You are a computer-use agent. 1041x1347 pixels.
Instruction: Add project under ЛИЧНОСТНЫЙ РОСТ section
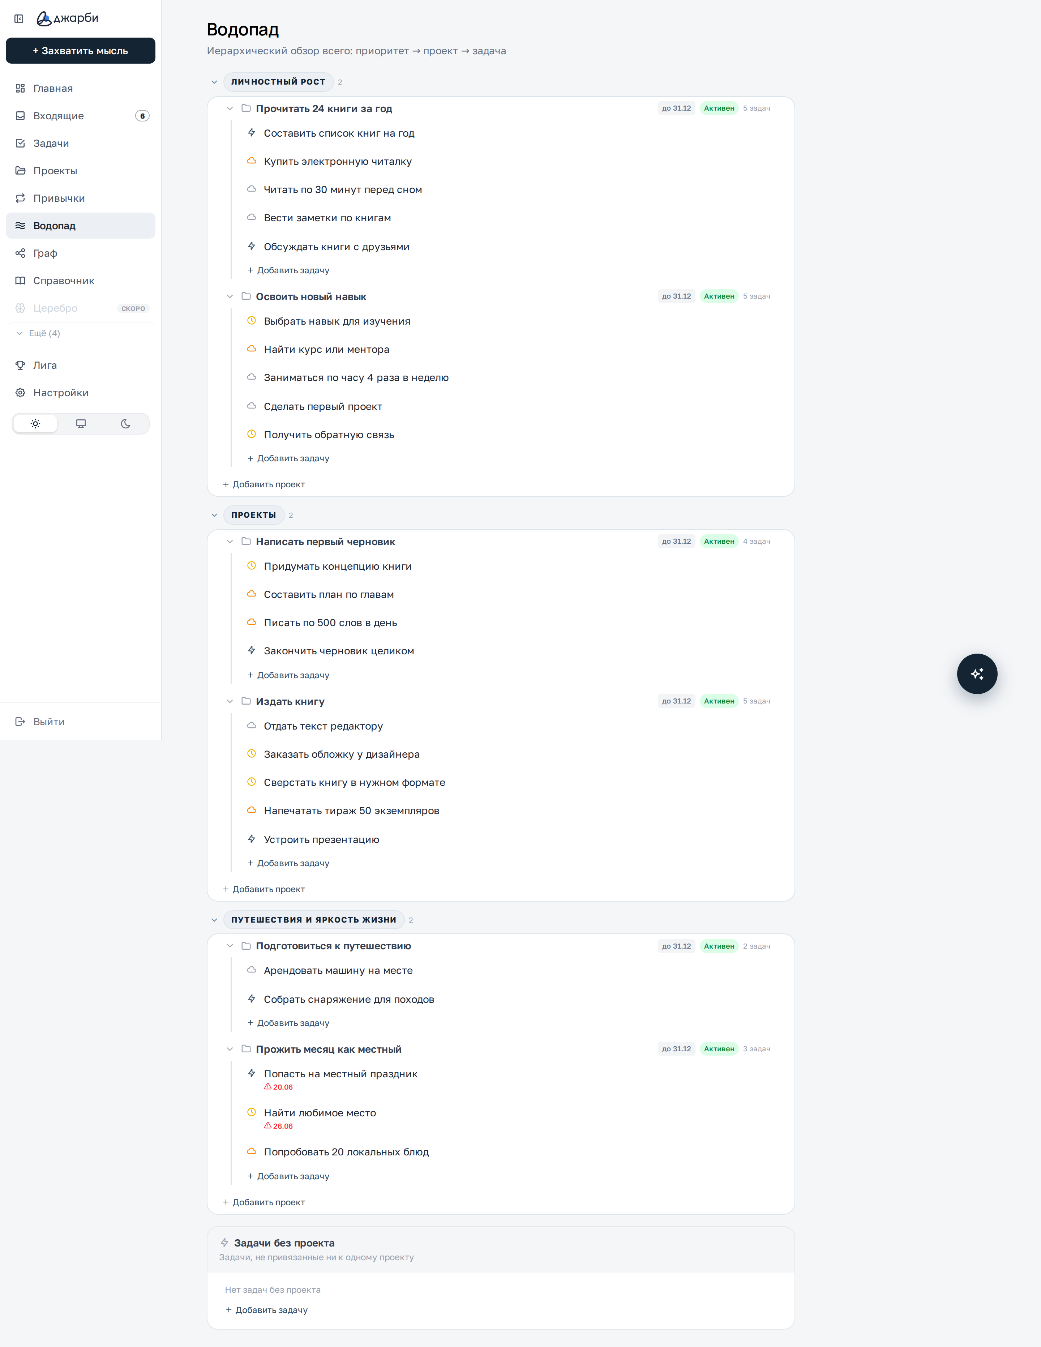coord(264,484)
